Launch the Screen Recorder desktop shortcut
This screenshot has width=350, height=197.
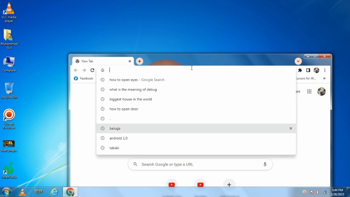tap(9, 119)
